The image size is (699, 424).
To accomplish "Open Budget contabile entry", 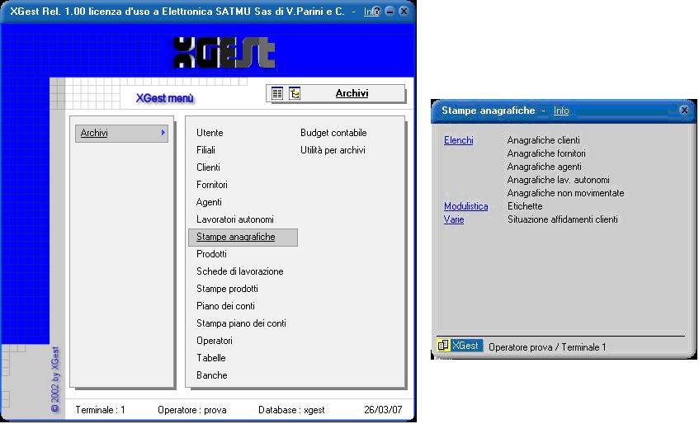I will coord(333,133).
